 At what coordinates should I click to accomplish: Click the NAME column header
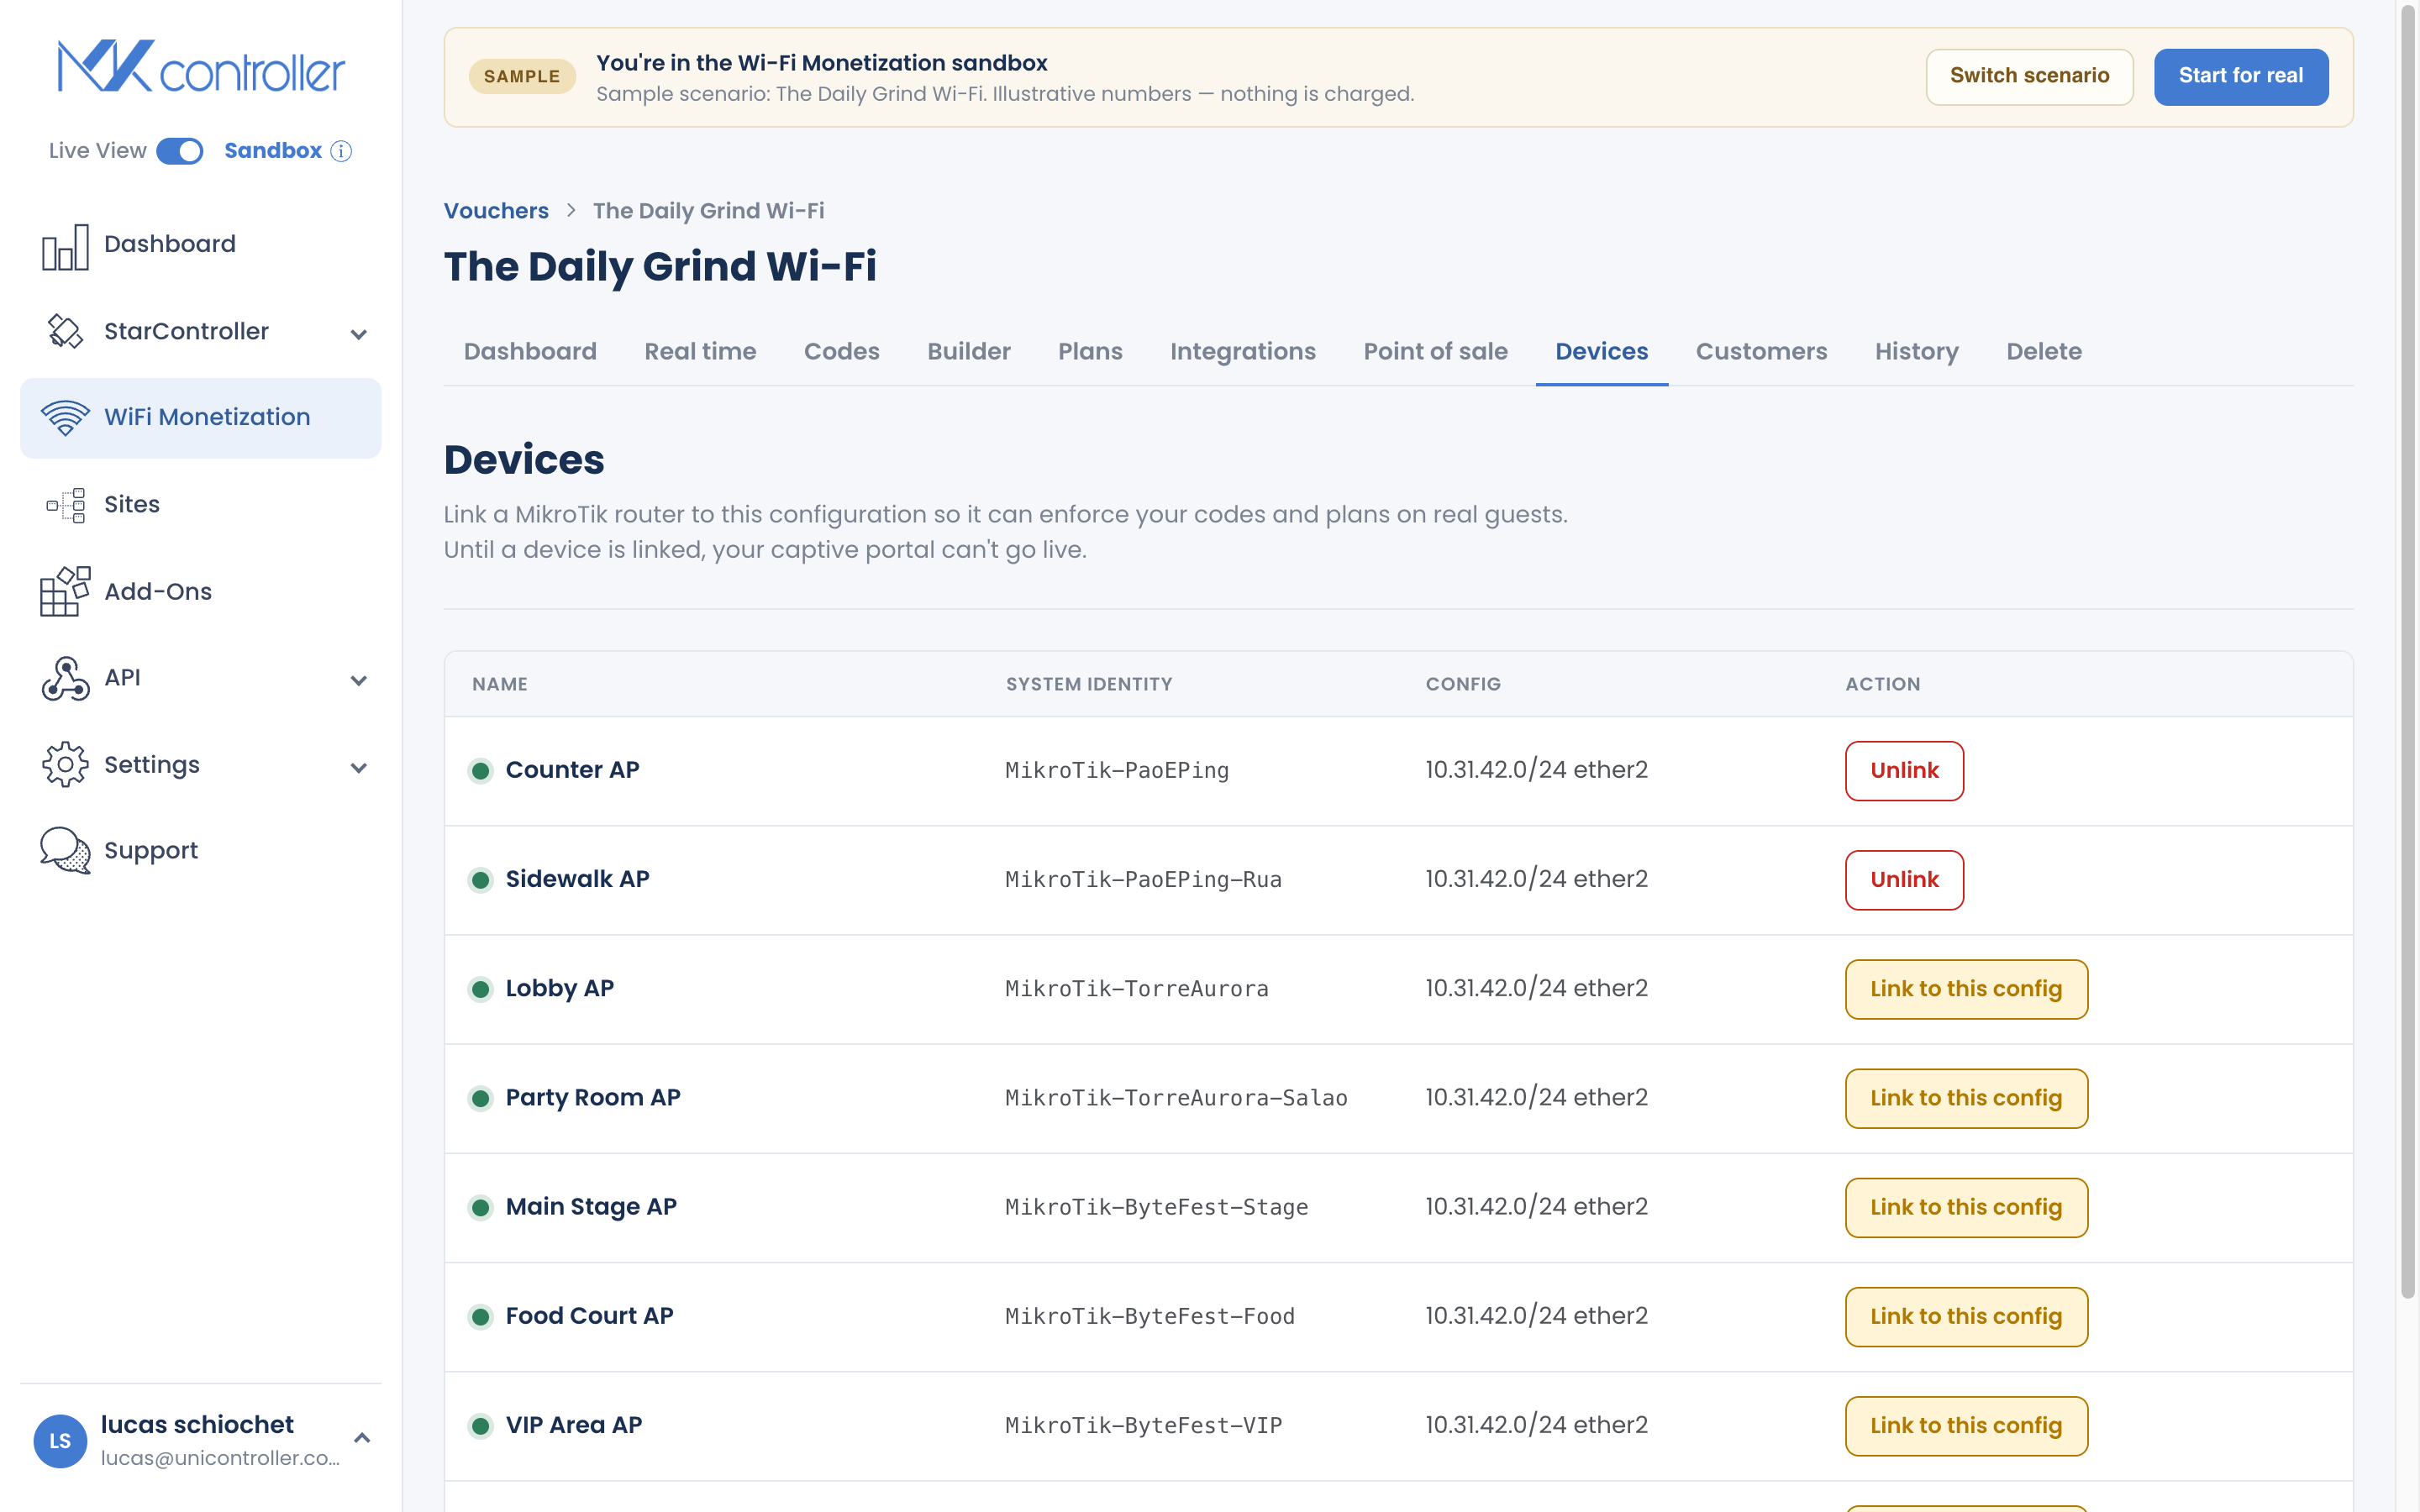(500, 685)
